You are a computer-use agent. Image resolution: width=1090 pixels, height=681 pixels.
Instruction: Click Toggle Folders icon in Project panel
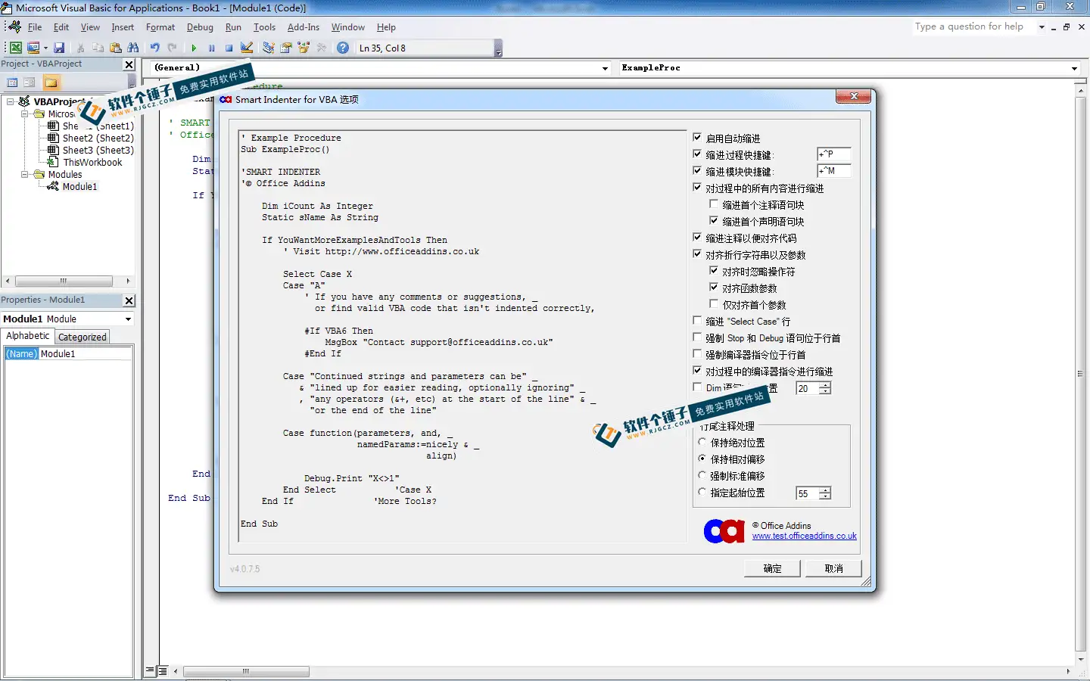[x=51, y=82]
